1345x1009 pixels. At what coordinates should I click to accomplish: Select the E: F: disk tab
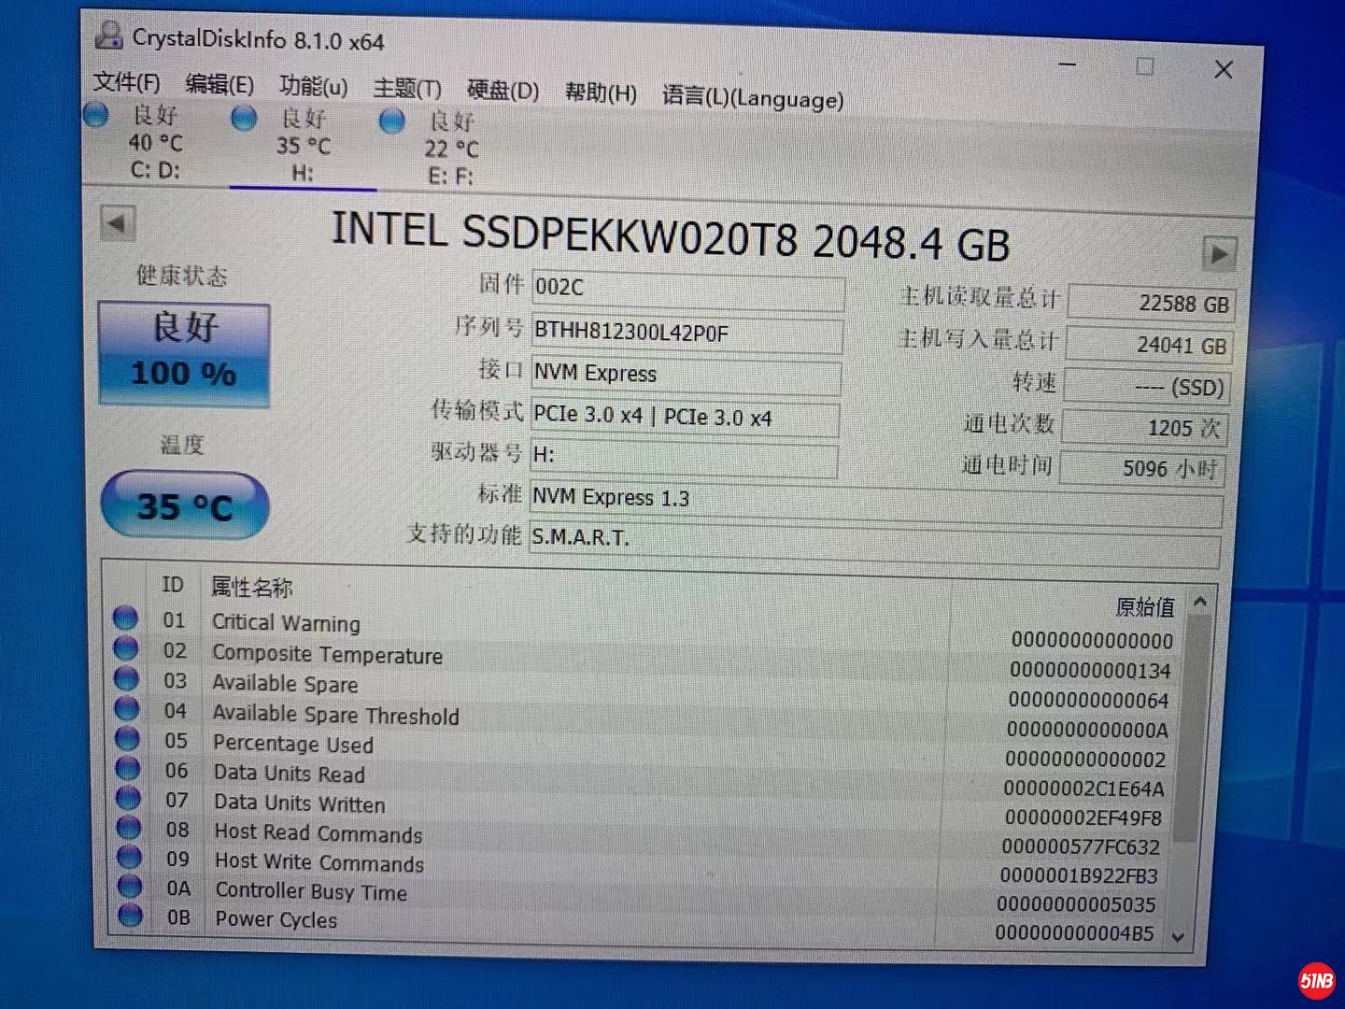point(451,149)
